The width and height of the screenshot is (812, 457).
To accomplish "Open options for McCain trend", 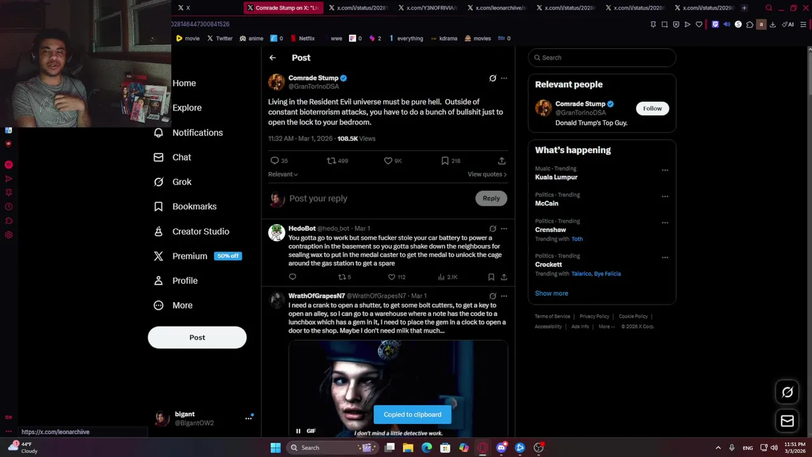I will point(665,196).
